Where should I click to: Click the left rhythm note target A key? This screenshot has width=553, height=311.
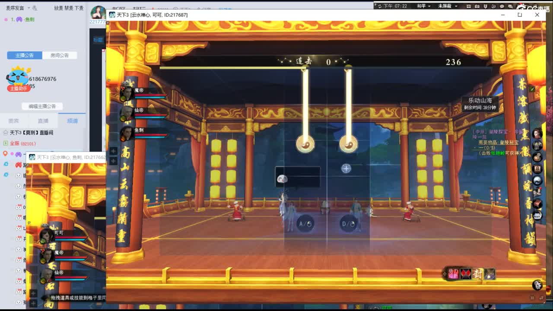point(305,224)
